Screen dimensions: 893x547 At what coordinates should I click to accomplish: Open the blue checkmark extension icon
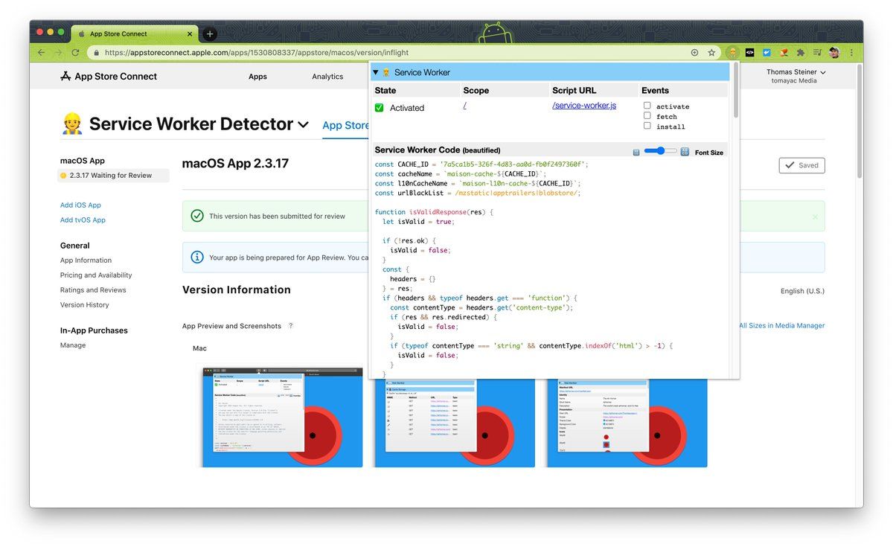pyautogui.click(x=766, y=52)
